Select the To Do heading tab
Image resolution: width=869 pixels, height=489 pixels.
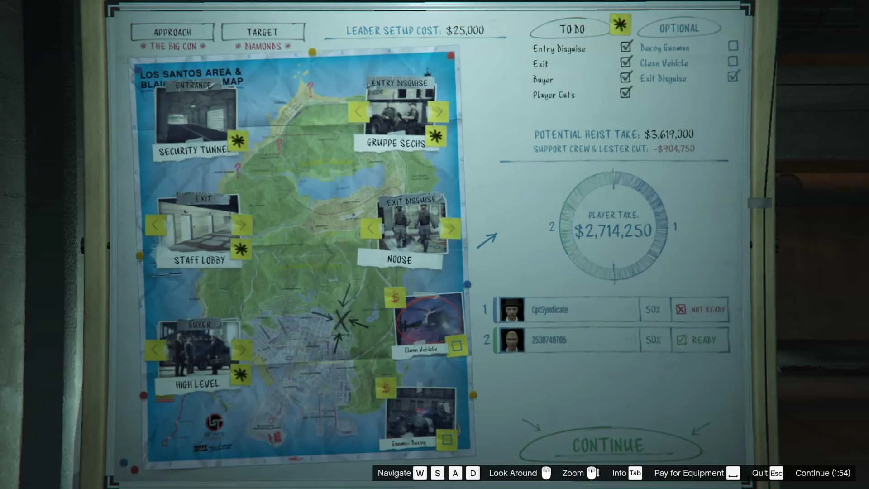[x=572, y=29]
